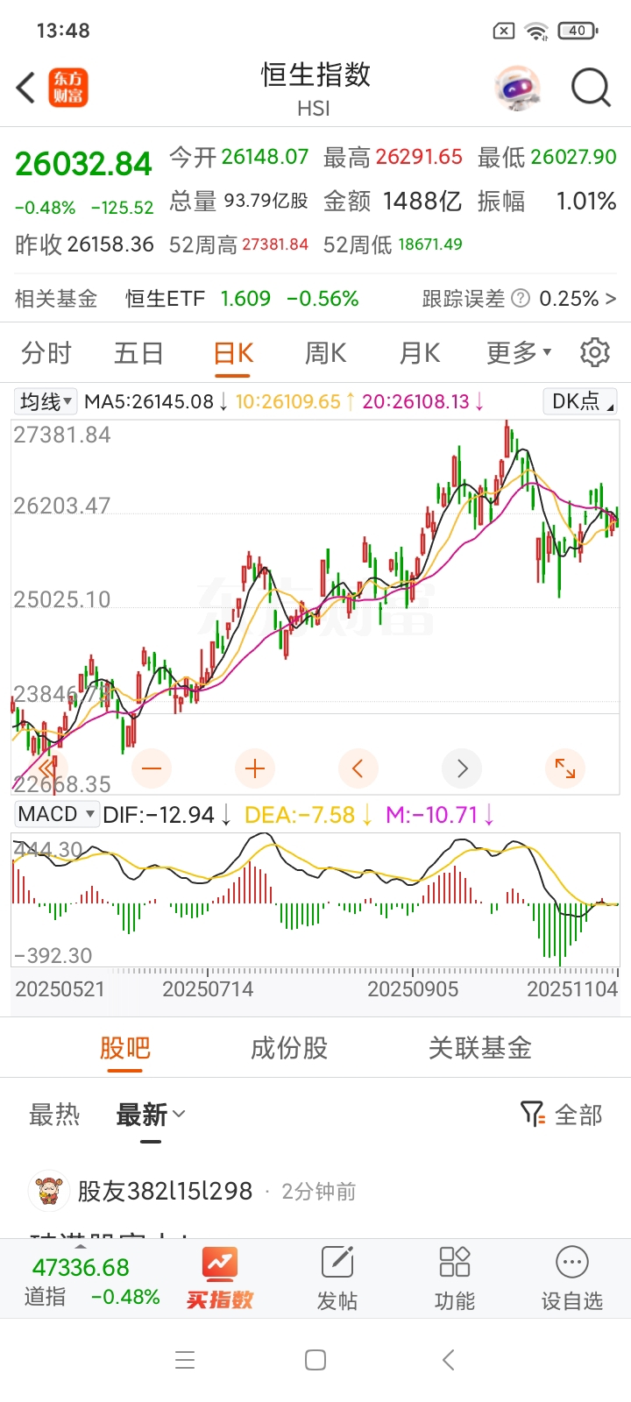This screenshot has width=631, height=1402.
Task: Tap the DIF:-12.94 MACD value
Action: [159, 815]
